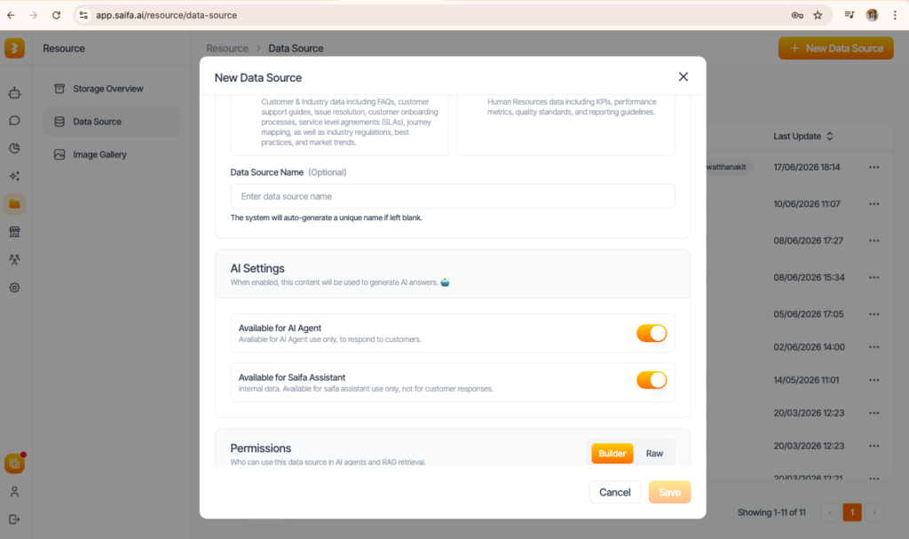Select the Builder permissions mode button
The image size is (909, 539).
pos(613,454)
